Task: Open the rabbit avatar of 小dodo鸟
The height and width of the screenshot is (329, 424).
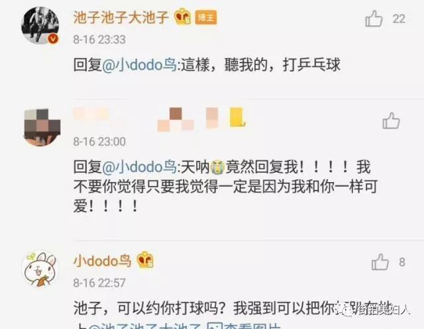Action: (x=40, y=269)
